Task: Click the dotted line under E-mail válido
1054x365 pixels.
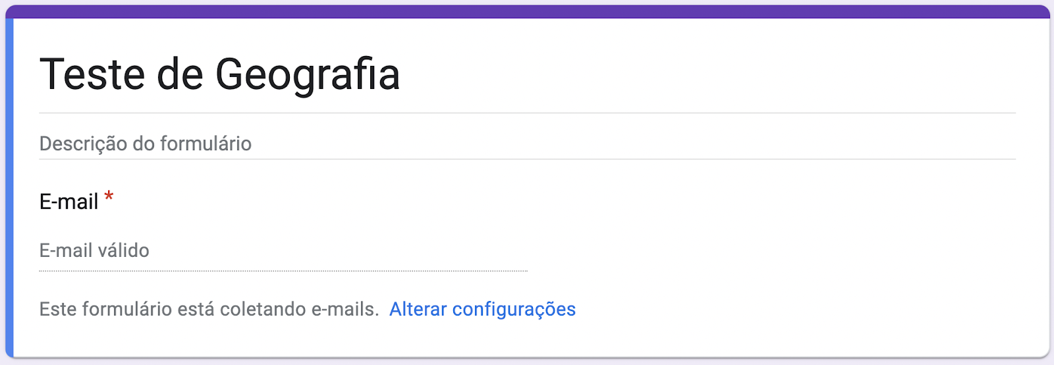Action: pyautogui.click(x=283, y=271)
